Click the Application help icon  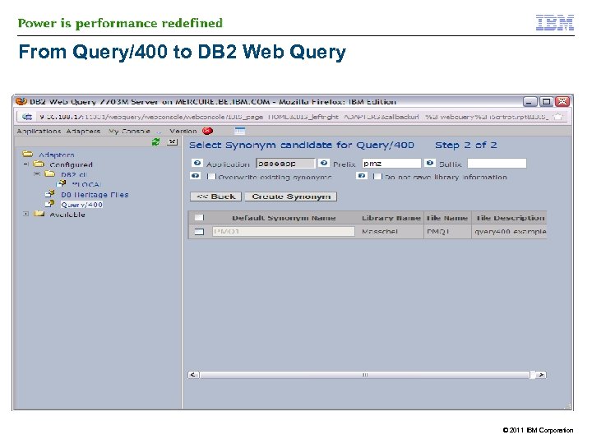197,163
